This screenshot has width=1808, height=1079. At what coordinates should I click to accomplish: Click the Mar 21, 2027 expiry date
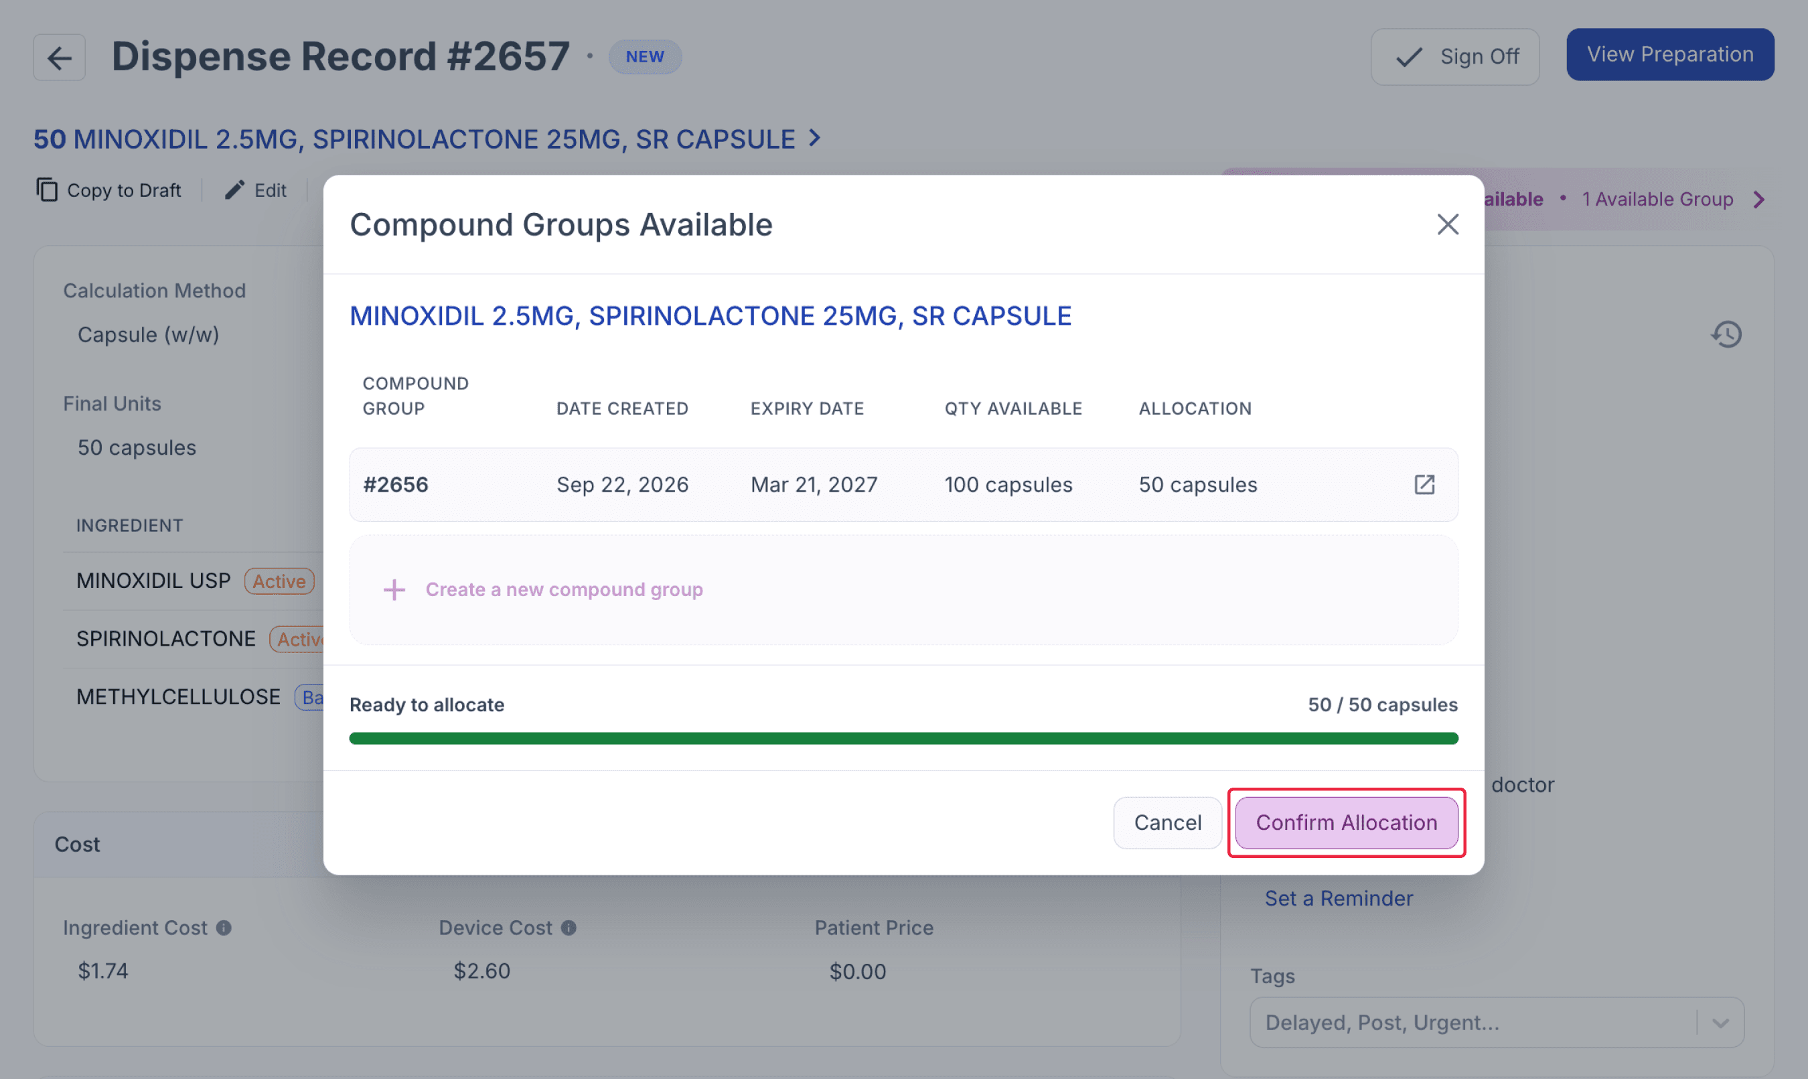[814, 485]
